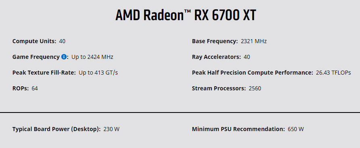Click the Game Frequency info icon
The width and height of the screenshot is (360, 148).
(x=64, y=57)
